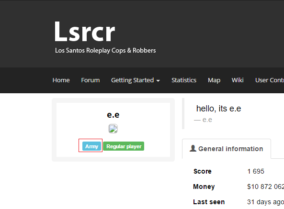Click the score value 1 695
Viewport: 284px width, 209px height.
point(256,171)
